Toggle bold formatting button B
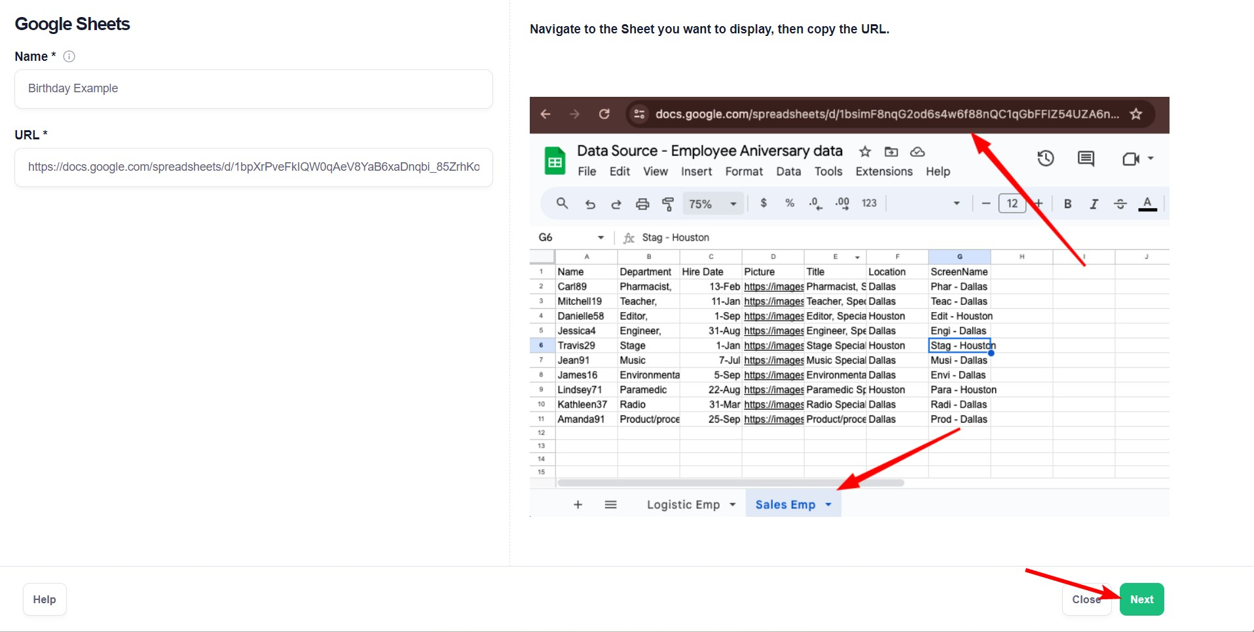The height and width of the screenshot is (632, 1254). (1067, 204)
